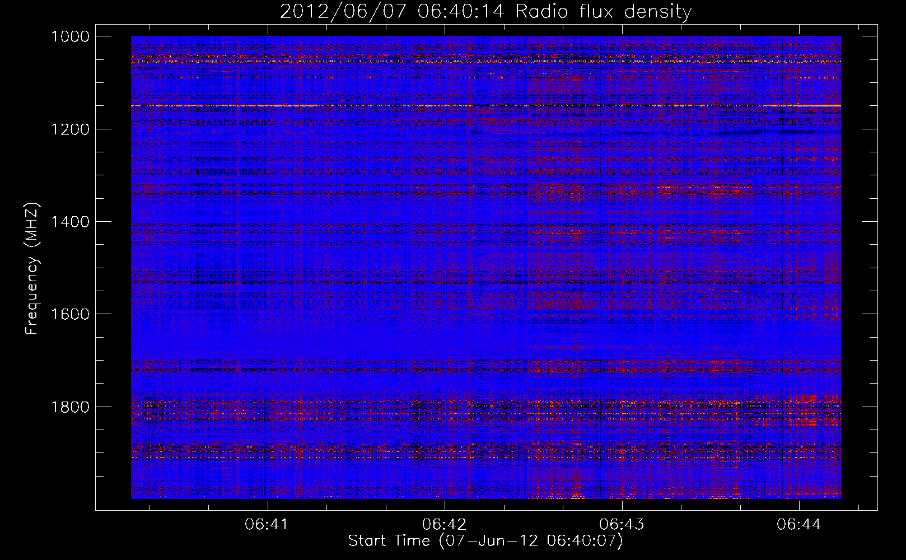Screen dimensions: 906x560
Task: Select the 1600 frequency tick label
Action: click(70, 314)
